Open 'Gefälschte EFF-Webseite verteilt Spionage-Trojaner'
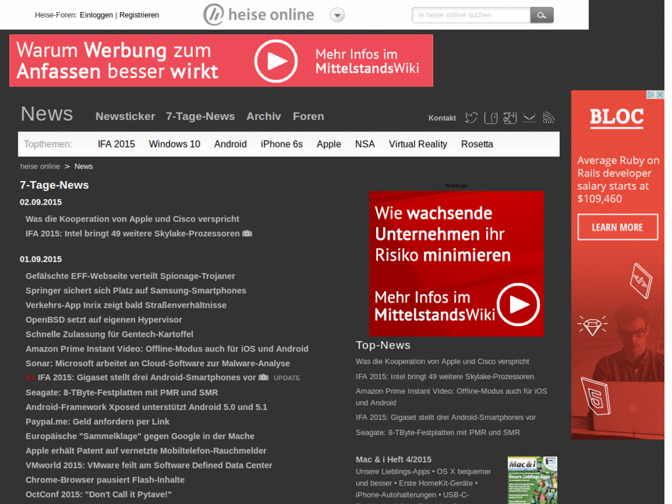Image resolution: width=672 pixels, height=504 pixels. 131,276
